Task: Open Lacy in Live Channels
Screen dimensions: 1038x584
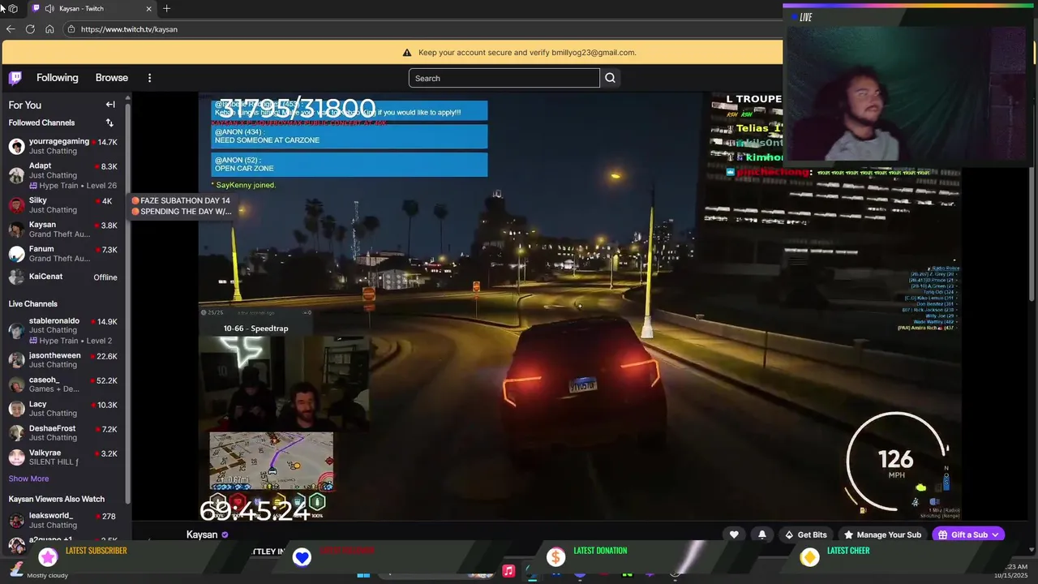Action: click(x=64, y=408)
